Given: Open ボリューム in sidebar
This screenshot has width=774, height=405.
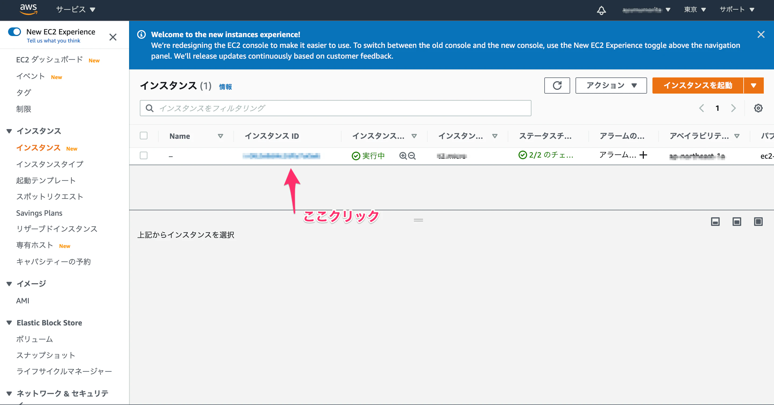Looking at the screenshot, I should 34,339.
